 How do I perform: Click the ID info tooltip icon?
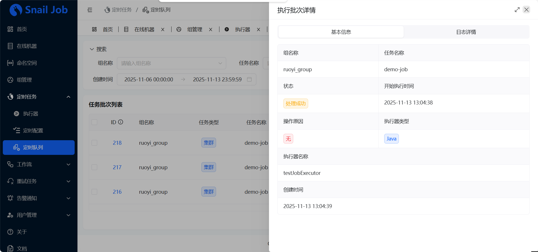point(121,122)
